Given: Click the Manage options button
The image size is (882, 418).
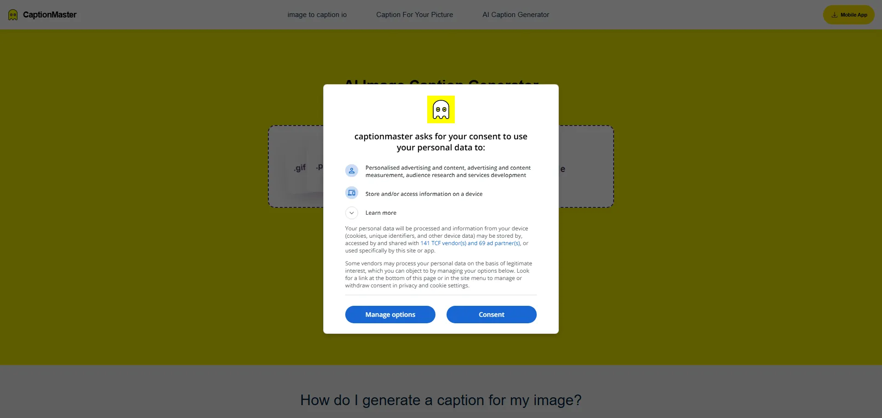Looking at the screenshot, I should (x=390, y=315).
